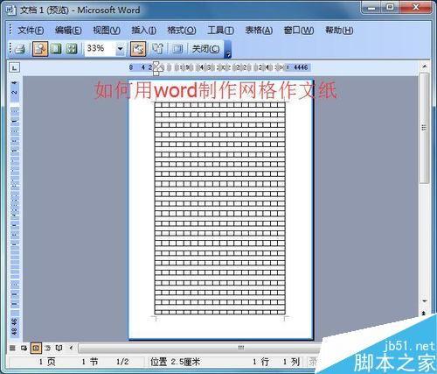Click the '位置 2.5厘米' status entry
Image resolution: width=437 pixels, height=374 pixels.
tap(175, 362)
